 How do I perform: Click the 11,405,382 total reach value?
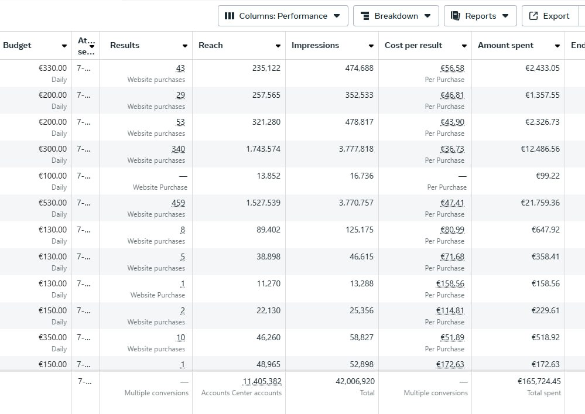[262, 381]
